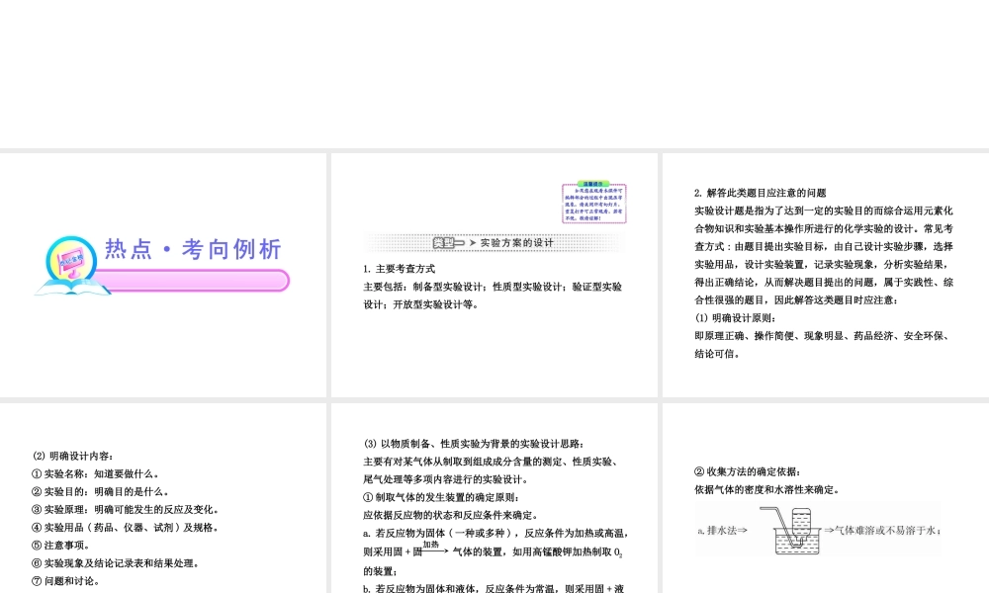Select heading '(3) 以物质制备、性质实验为背景的实验设计思路'
The image size is (989, 593).
[x=475, y=444]
